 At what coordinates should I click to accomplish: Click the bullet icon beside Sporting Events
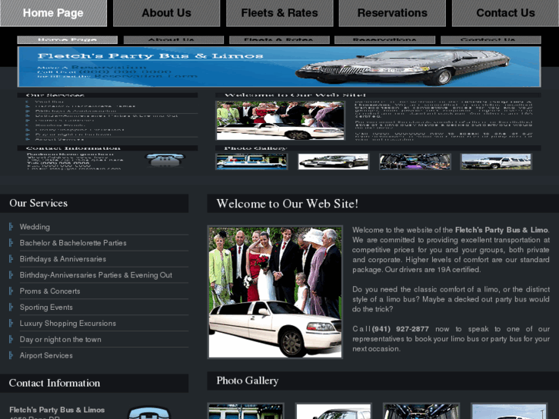11,307
